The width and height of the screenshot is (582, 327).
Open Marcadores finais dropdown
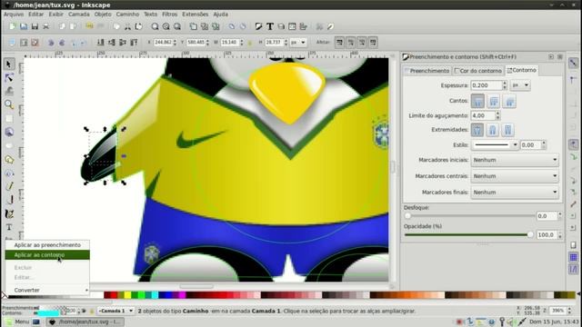(x=515, y=193)
